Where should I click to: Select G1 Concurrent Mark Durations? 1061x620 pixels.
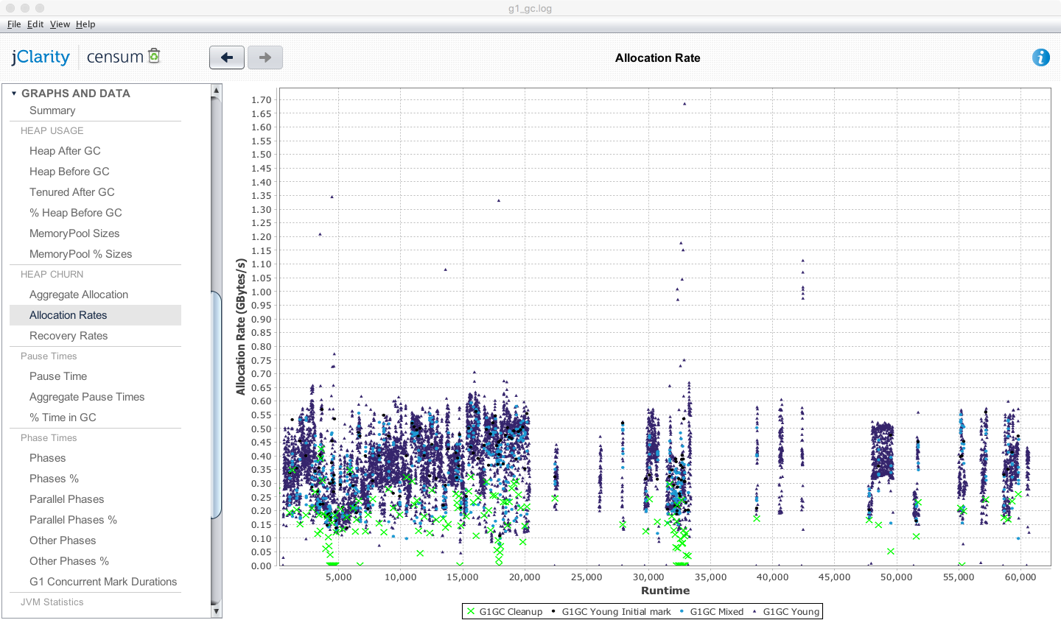click(x=103, y=582)
